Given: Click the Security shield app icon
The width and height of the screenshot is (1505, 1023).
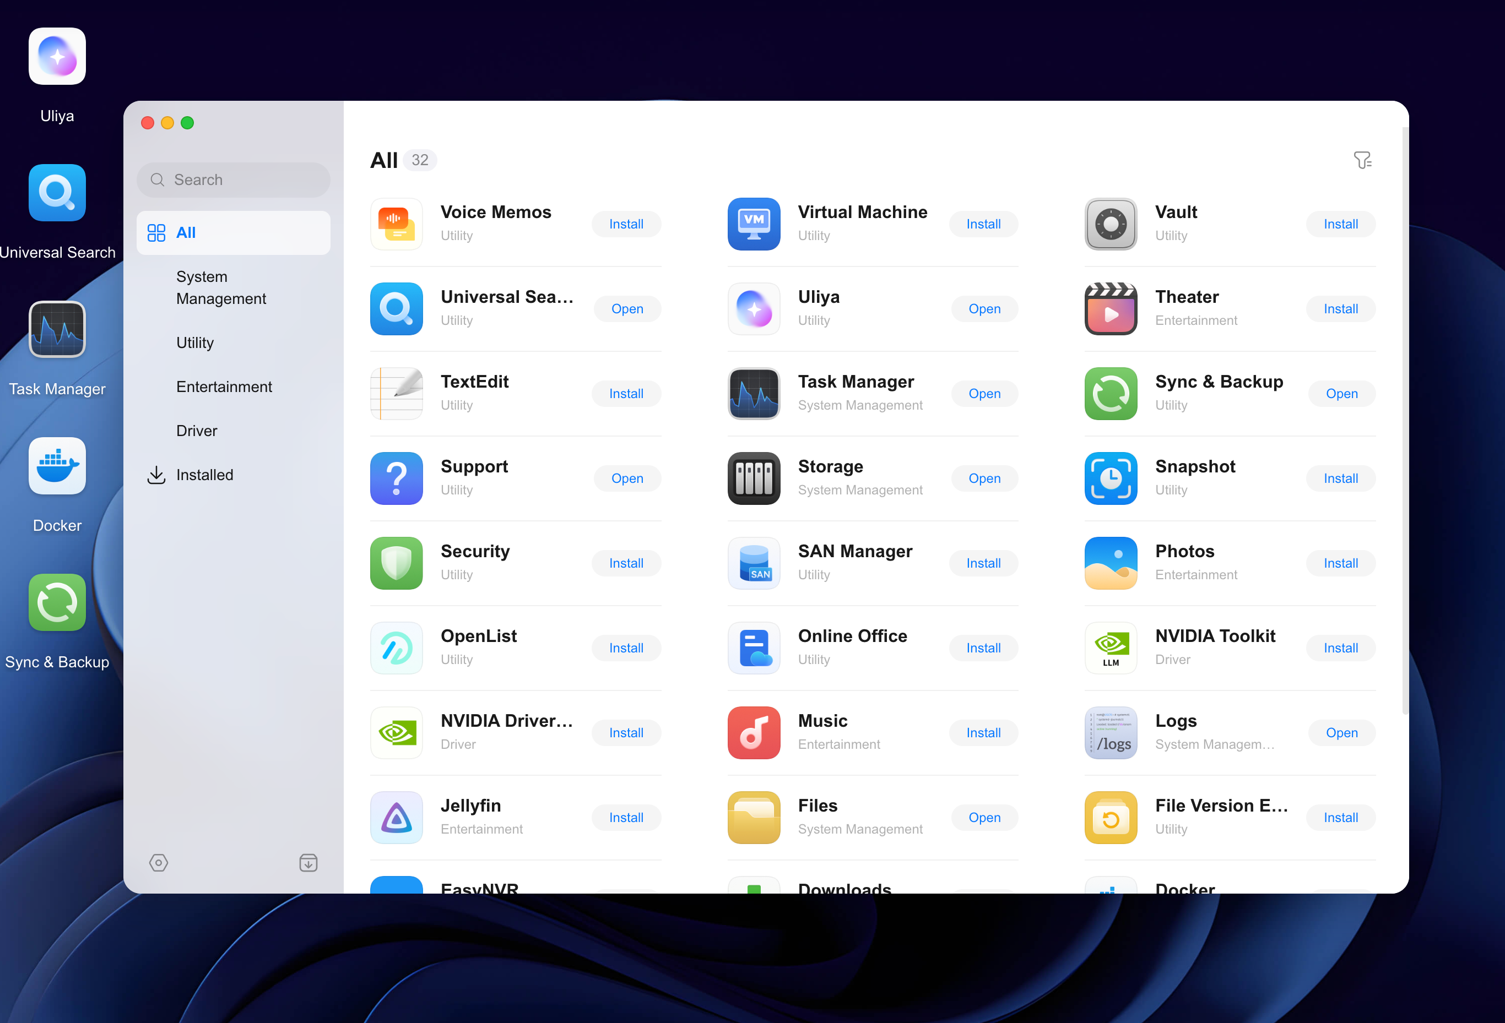Looking at the screenshot, I should coord(396,563).
